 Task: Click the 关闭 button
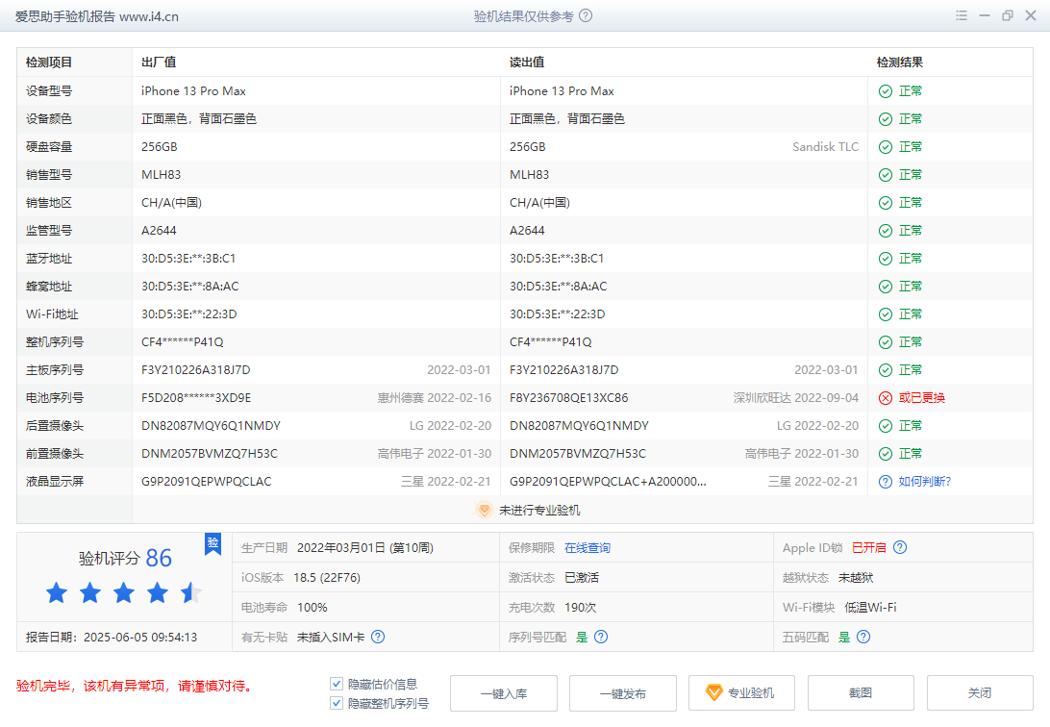click(x=979, y=693)
